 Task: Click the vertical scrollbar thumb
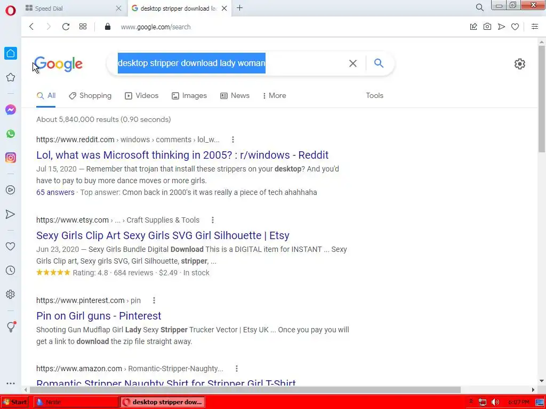(542, 99)
